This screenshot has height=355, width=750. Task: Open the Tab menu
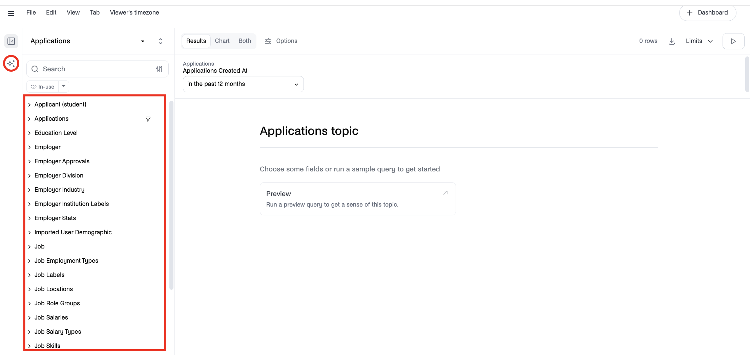pos(95,13)
